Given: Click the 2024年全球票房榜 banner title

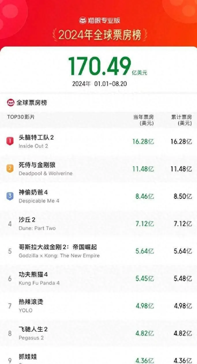Looking at the screenshot, I should click(x=100, y=35).
